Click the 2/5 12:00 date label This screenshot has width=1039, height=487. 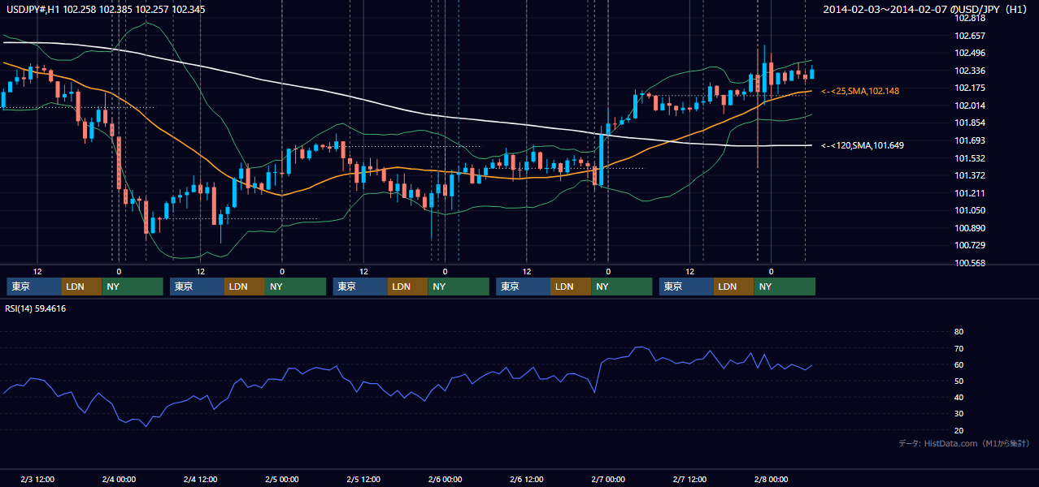(363, 480)
